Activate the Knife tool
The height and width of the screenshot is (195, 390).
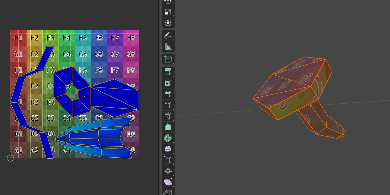(x=168, y=116)
